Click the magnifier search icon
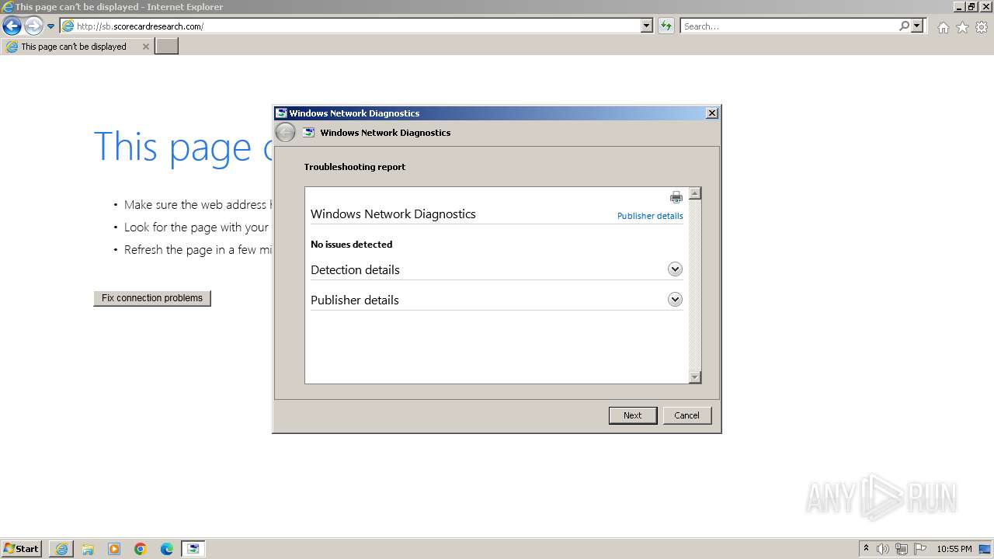 coord(904,26)
